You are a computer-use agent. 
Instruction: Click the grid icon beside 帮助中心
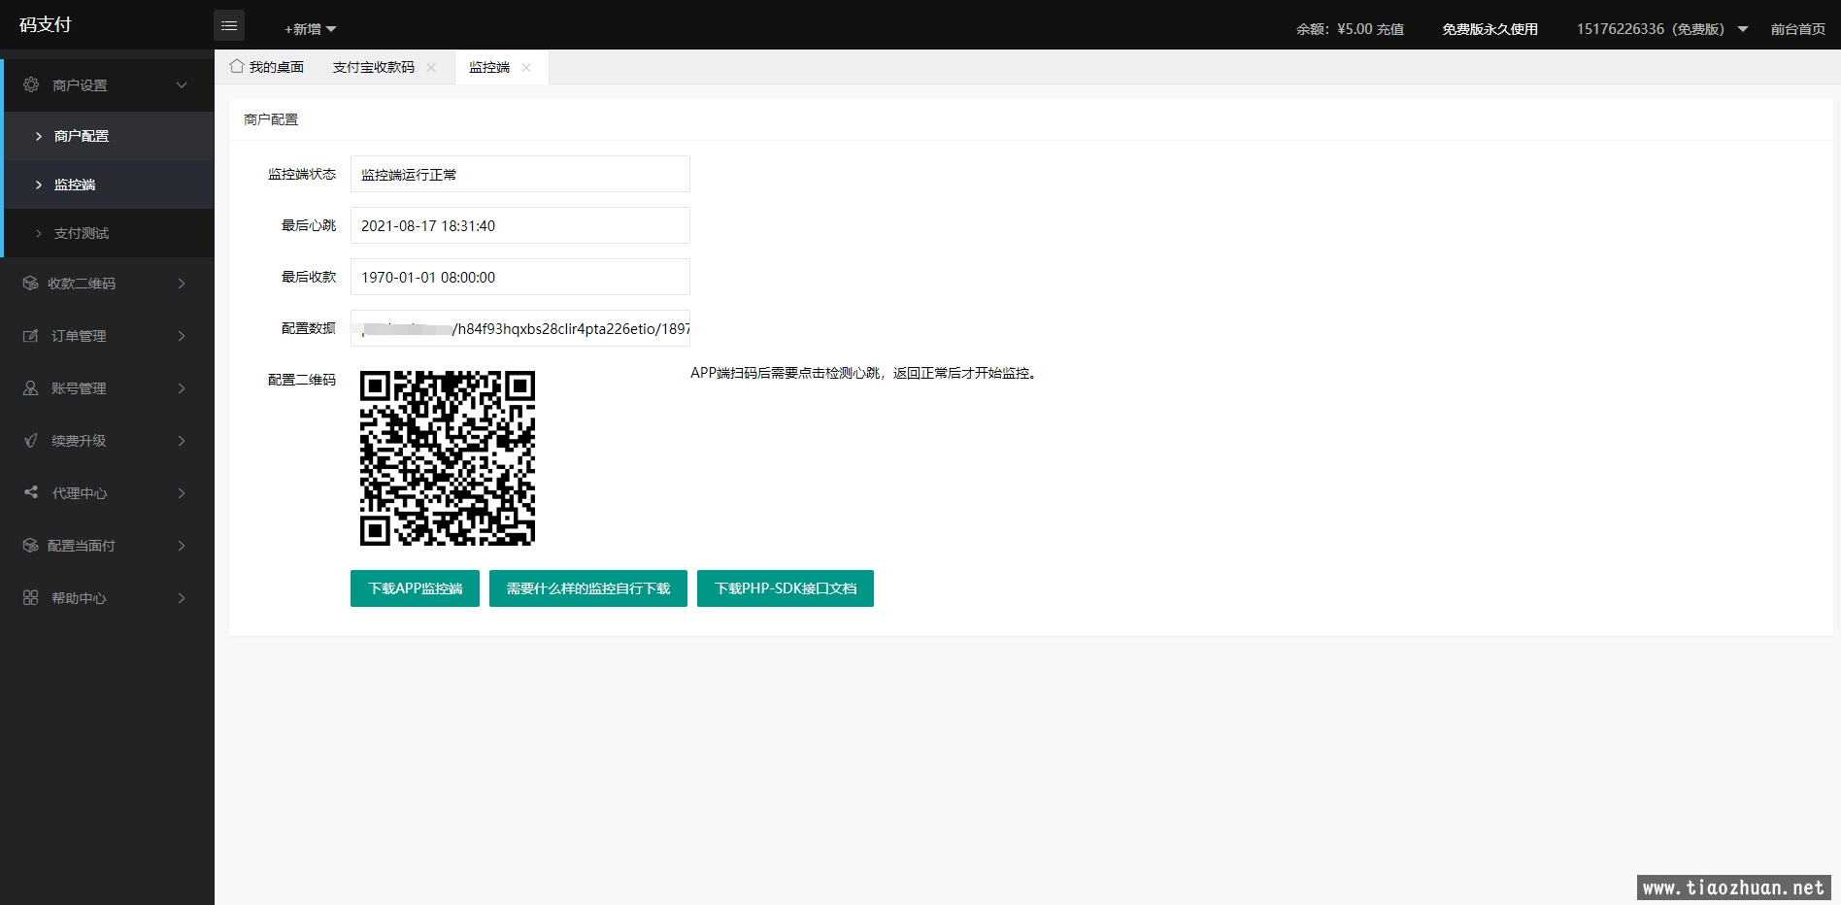point(31,598)
